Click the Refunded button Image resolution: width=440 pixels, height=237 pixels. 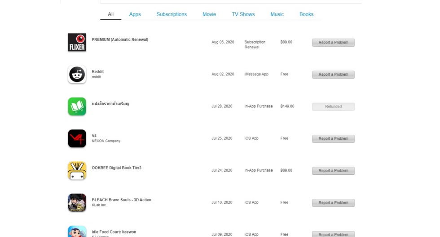tap(333, 107)
